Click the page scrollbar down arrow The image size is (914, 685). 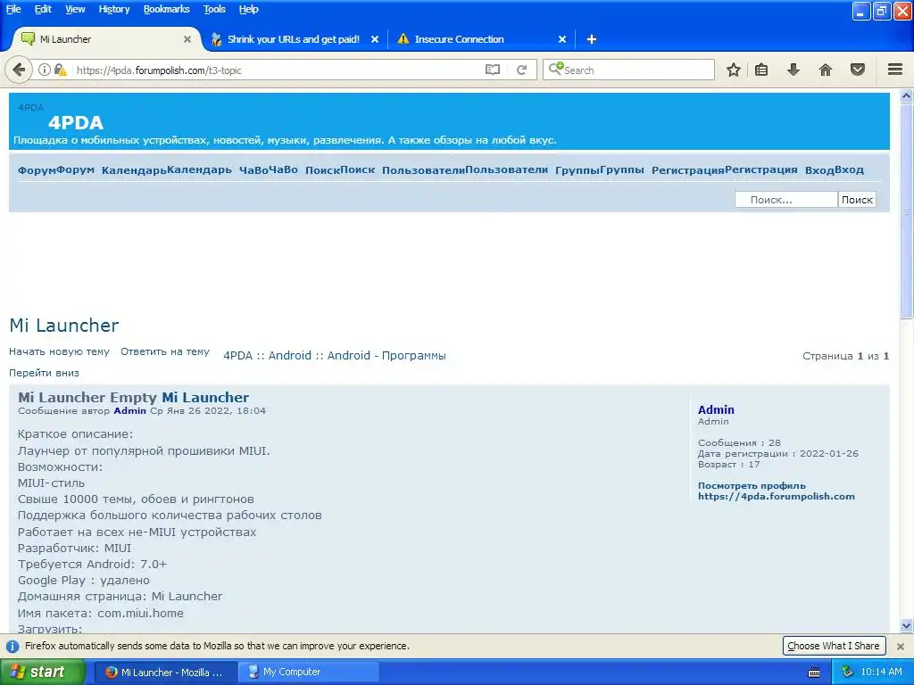[x=906, y=626]
